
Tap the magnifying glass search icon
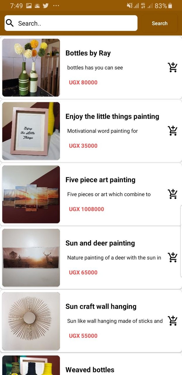click(x=10, y=23)
